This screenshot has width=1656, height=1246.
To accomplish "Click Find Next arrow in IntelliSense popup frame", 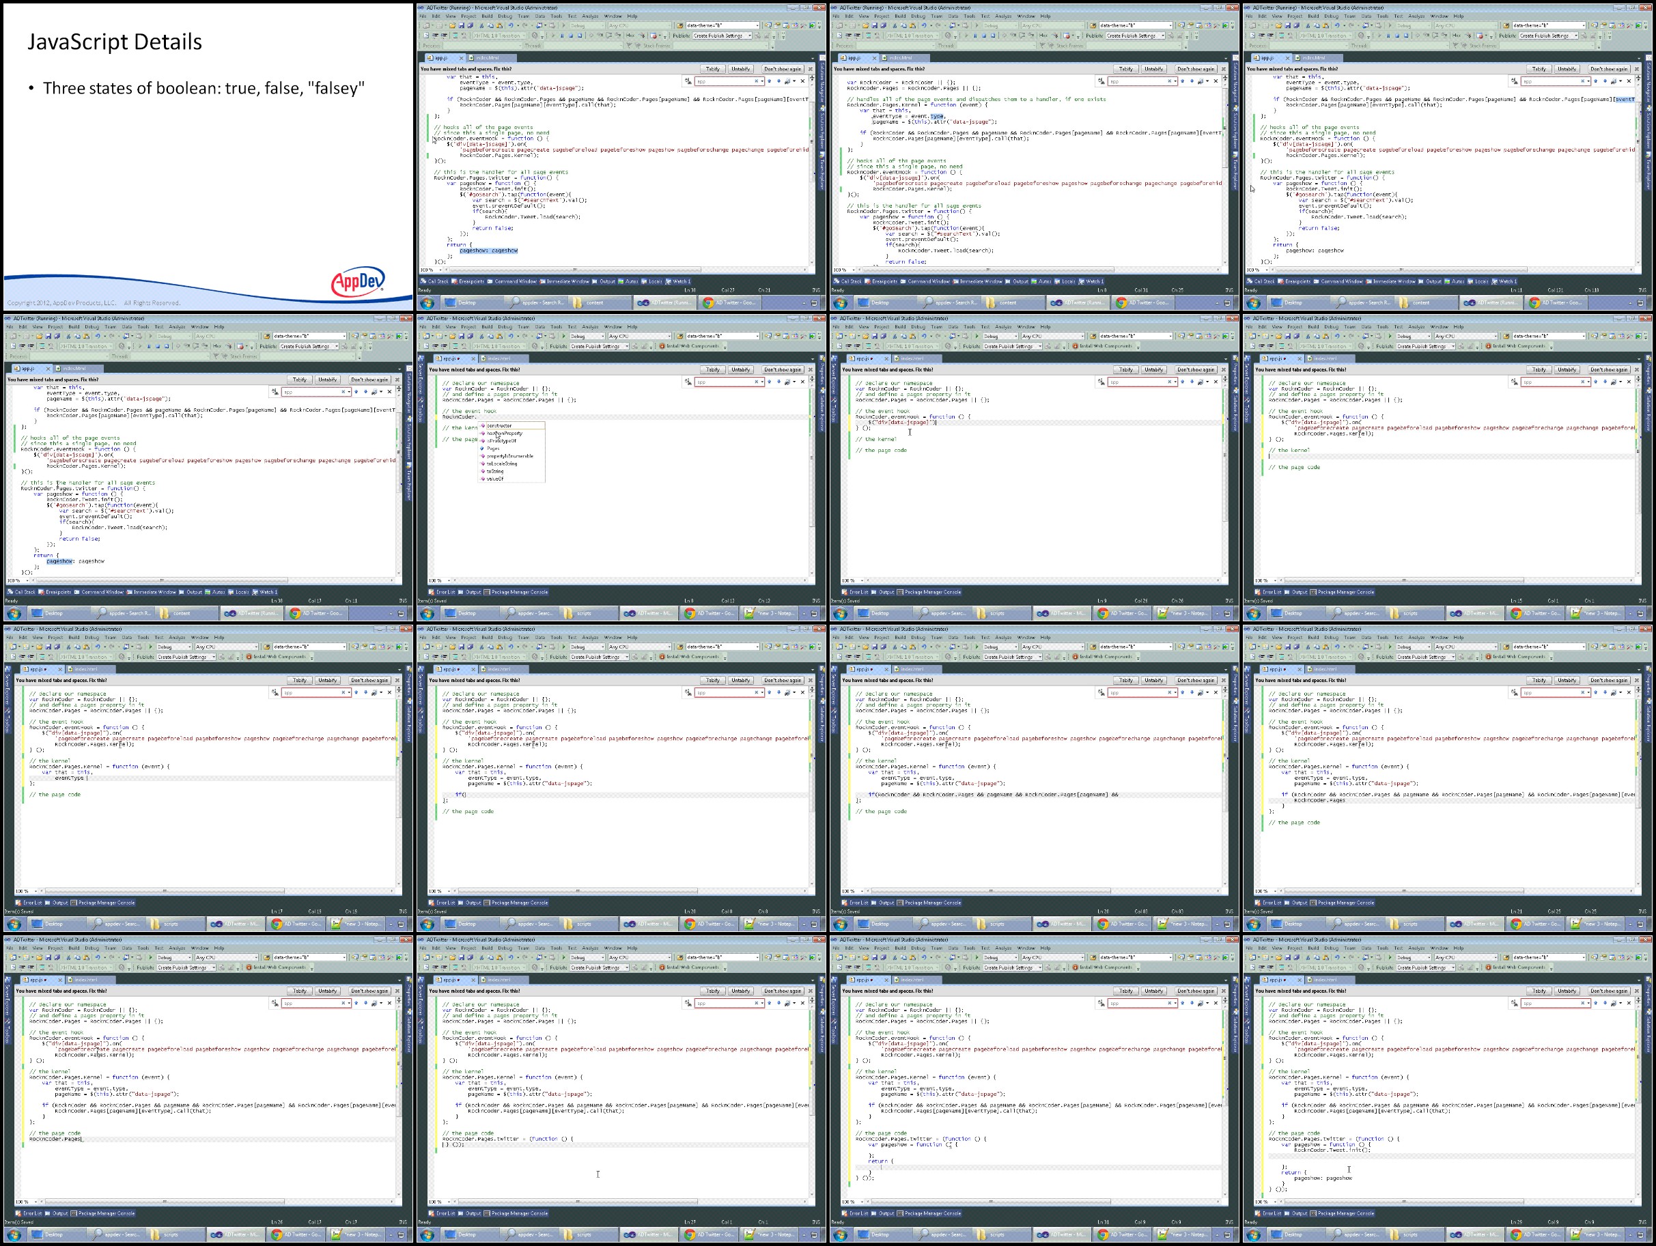I will (x=779, y=382).
